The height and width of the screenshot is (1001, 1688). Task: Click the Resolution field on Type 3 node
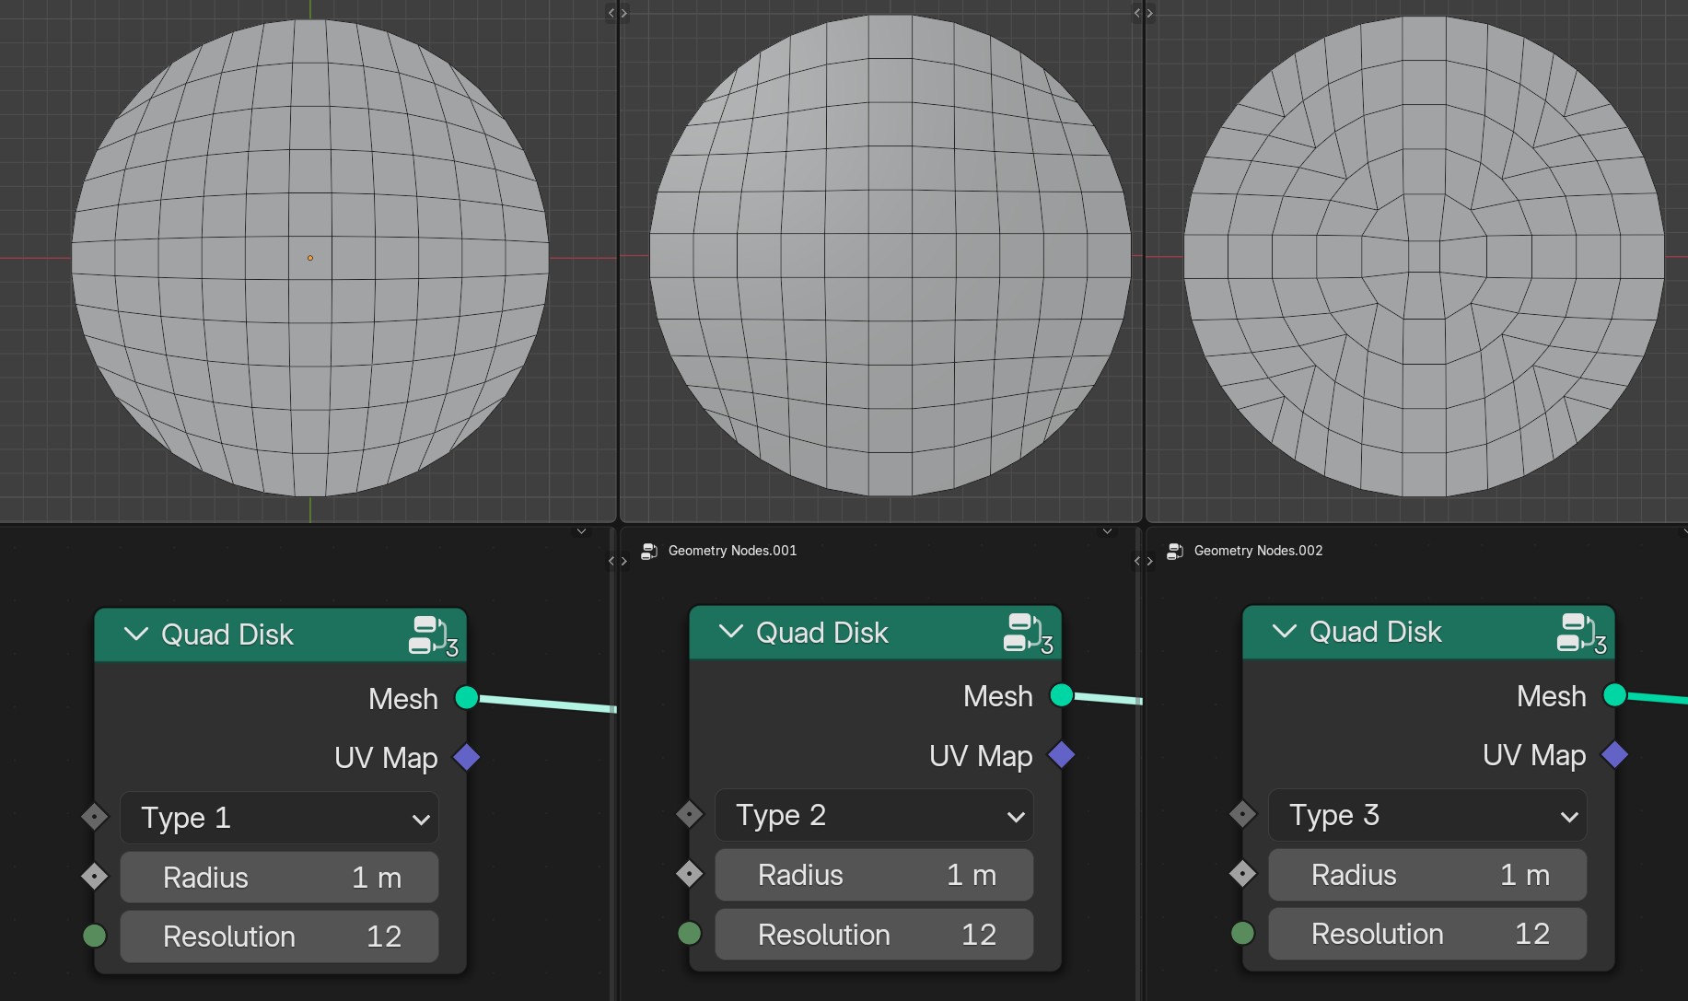(x=1427, y=934)
